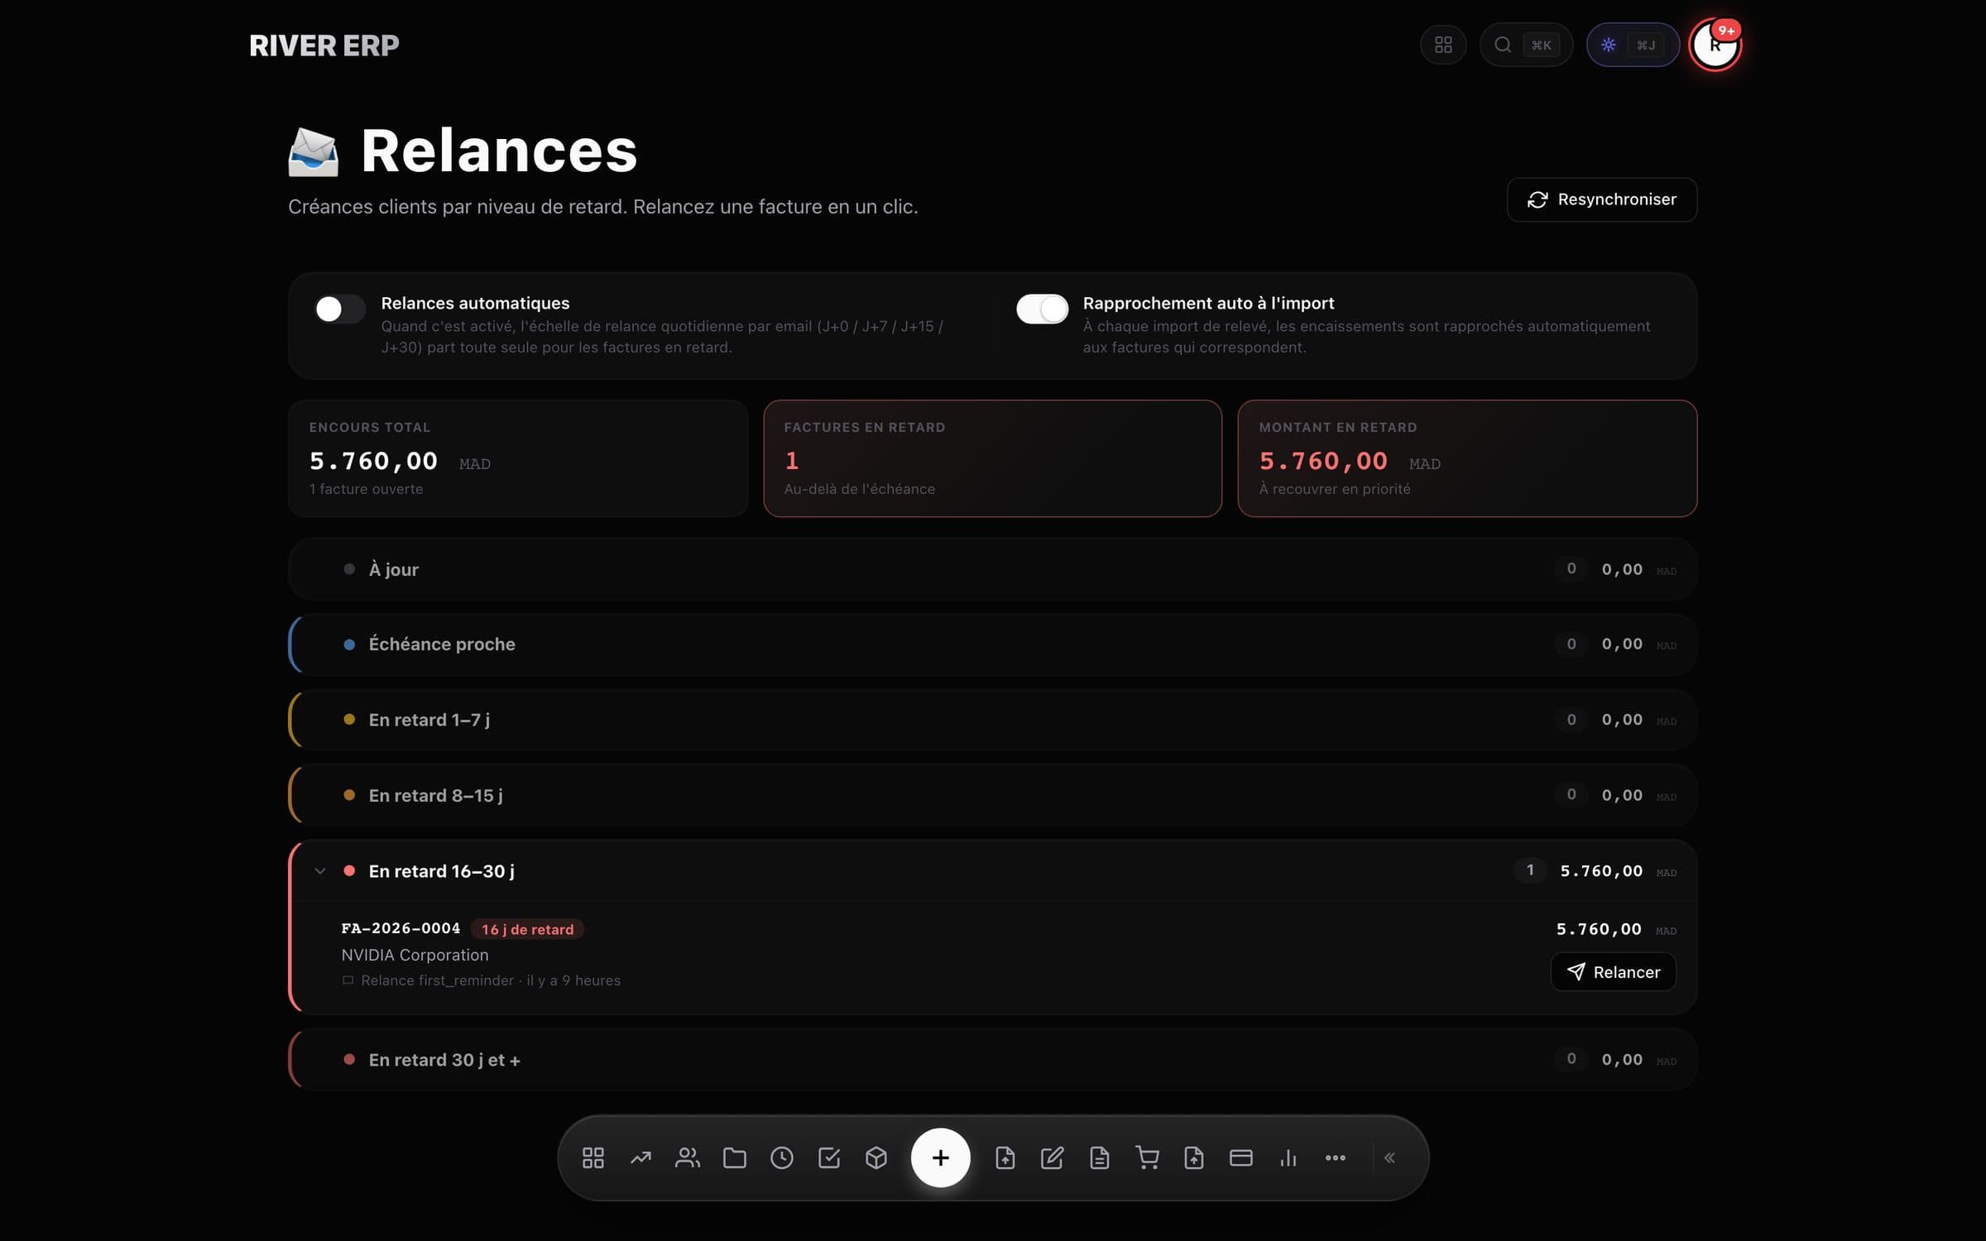Open the contacts people icon in the dock
This screenshot has width=1986, height=1241.
pyautogui.click(x=688, y=1157)
